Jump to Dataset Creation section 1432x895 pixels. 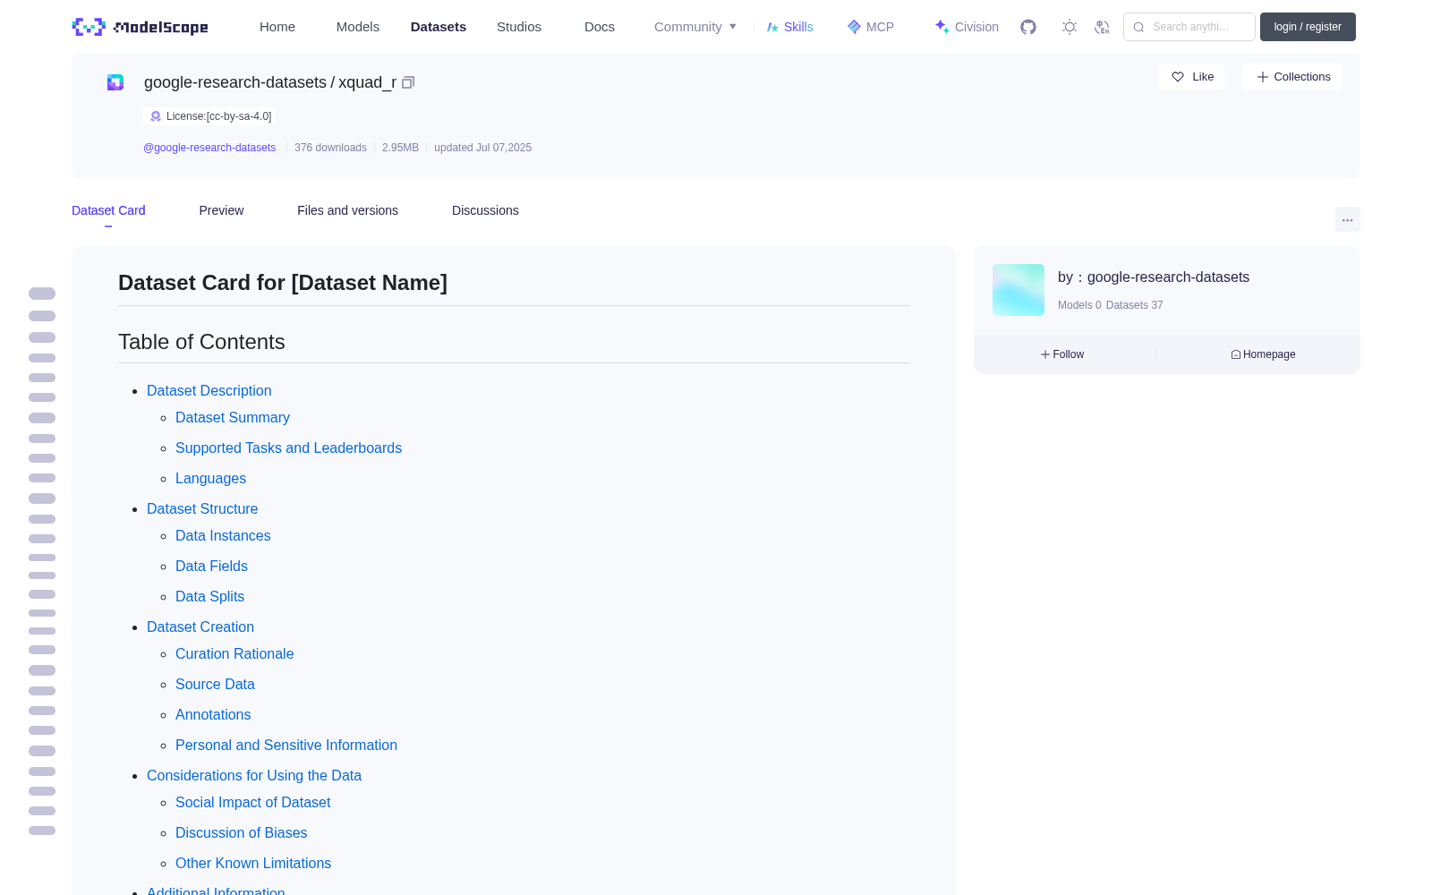(x=200, y=626)
